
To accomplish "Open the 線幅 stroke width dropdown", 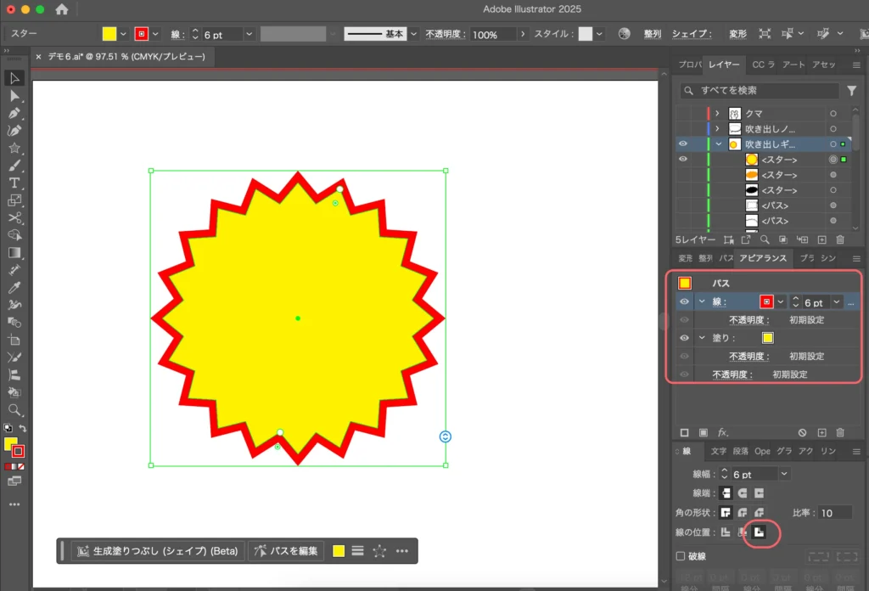I will click(784, 474).
